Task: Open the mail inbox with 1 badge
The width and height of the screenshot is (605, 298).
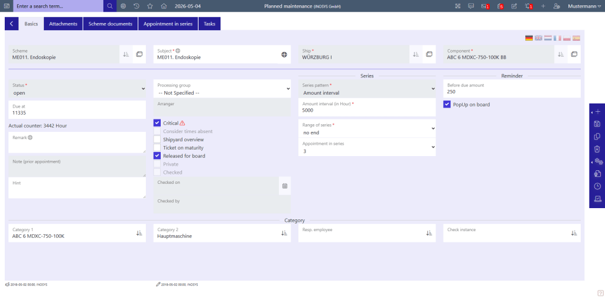Action: [485, 6]
